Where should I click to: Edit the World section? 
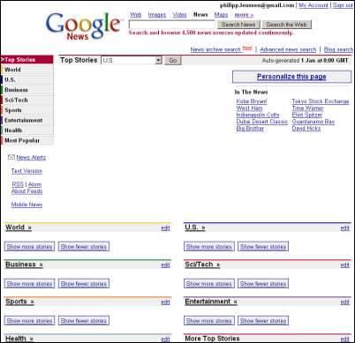pyautogui.click(x=165, y=227)
